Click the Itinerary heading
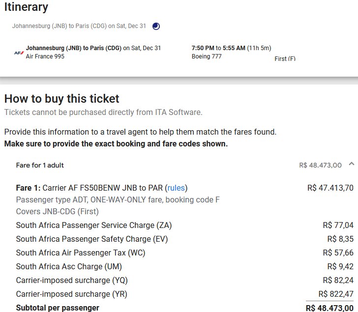Image resolution: width=358 pixels, height=312 pixels. click(26, 7)
